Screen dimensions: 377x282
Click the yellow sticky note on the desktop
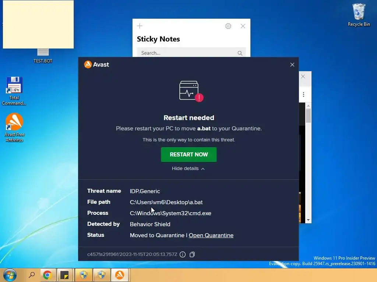click(38, 24)
